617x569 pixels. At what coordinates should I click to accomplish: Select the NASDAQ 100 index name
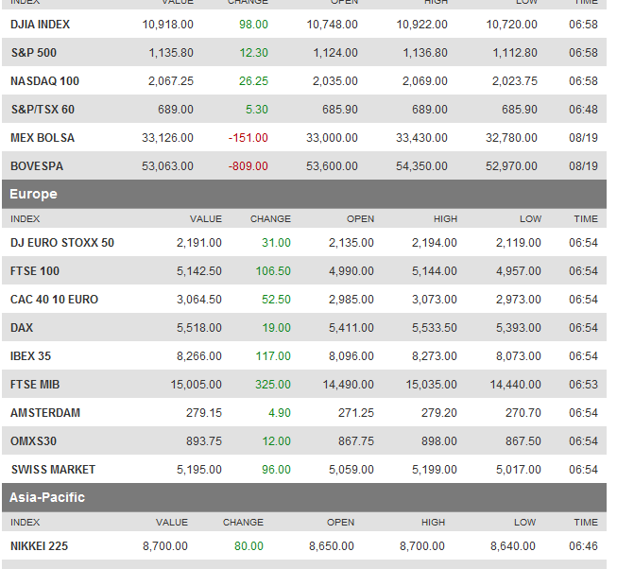pos(44,81)
